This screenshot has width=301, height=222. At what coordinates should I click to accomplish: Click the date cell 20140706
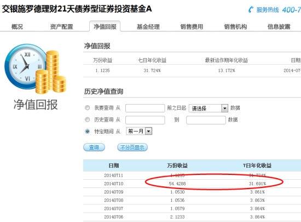click(x=113, y=217)
